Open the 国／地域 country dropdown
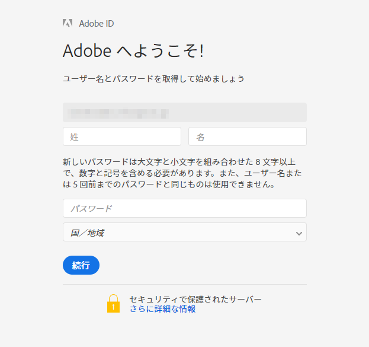369x347 pixels. click(185, 232)
